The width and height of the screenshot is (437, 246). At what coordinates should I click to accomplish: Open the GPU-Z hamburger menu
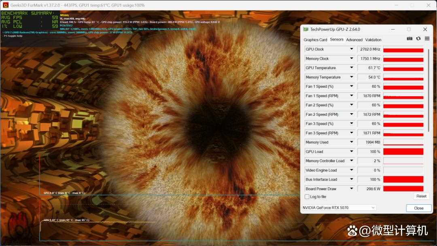click(427, 39)
